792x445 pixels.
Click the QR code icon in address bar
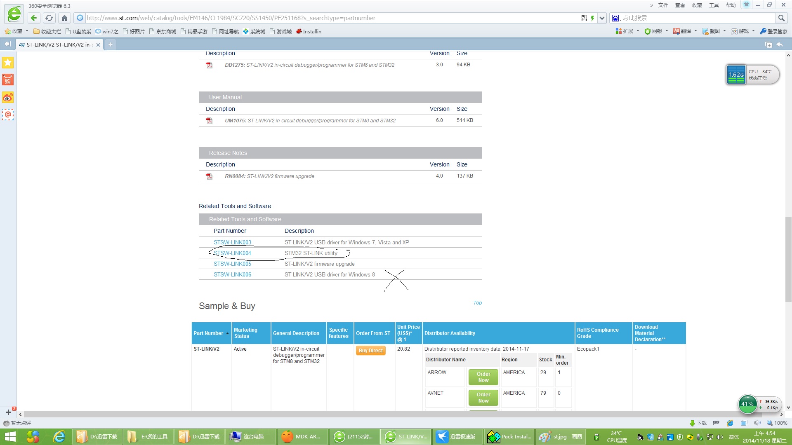tap(584, 18)
